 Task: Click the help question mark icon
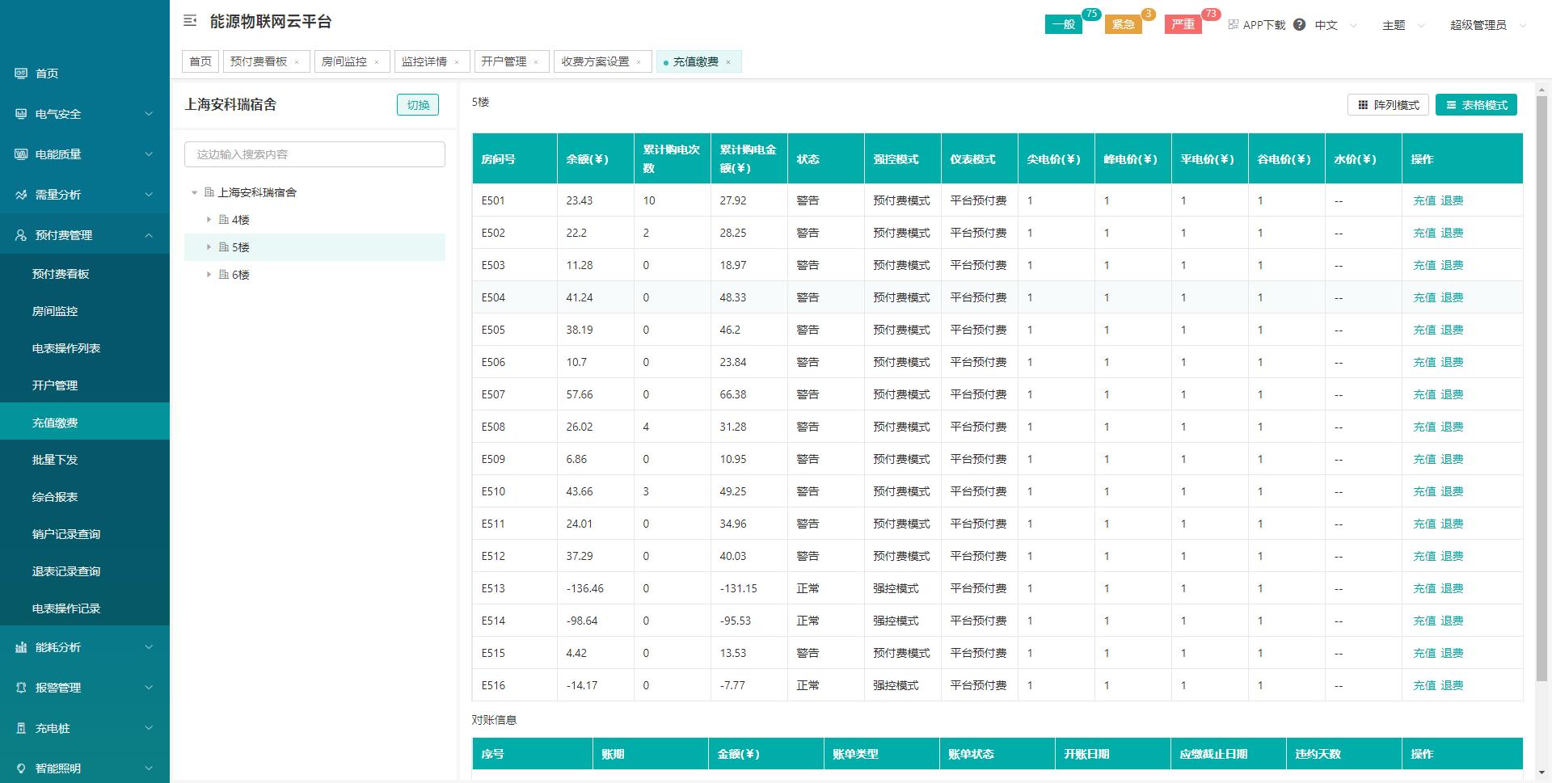(1299, 25)
